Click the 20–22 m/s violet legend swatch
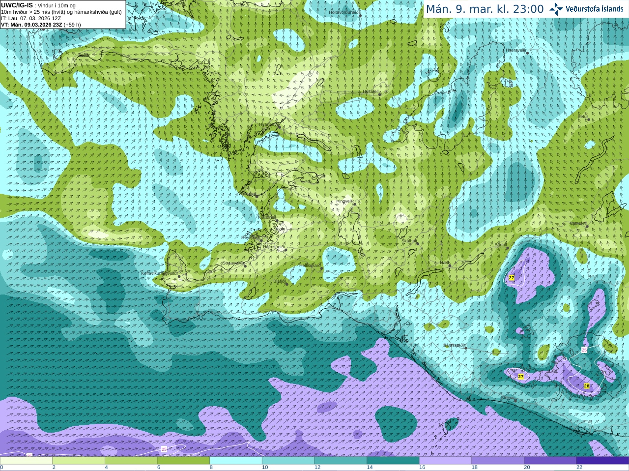 pyautogui.click(x=550, y=461)
